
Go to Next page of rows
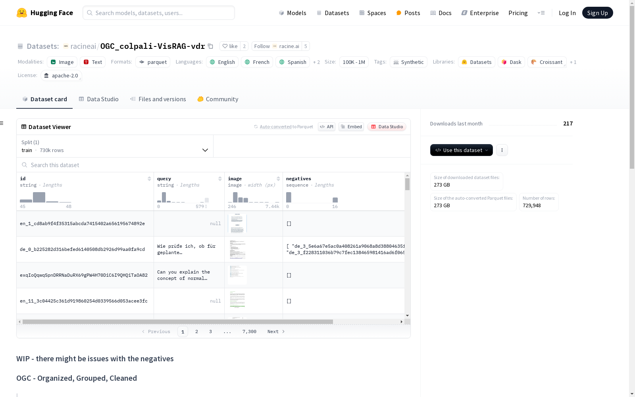(x=276, y=331)
